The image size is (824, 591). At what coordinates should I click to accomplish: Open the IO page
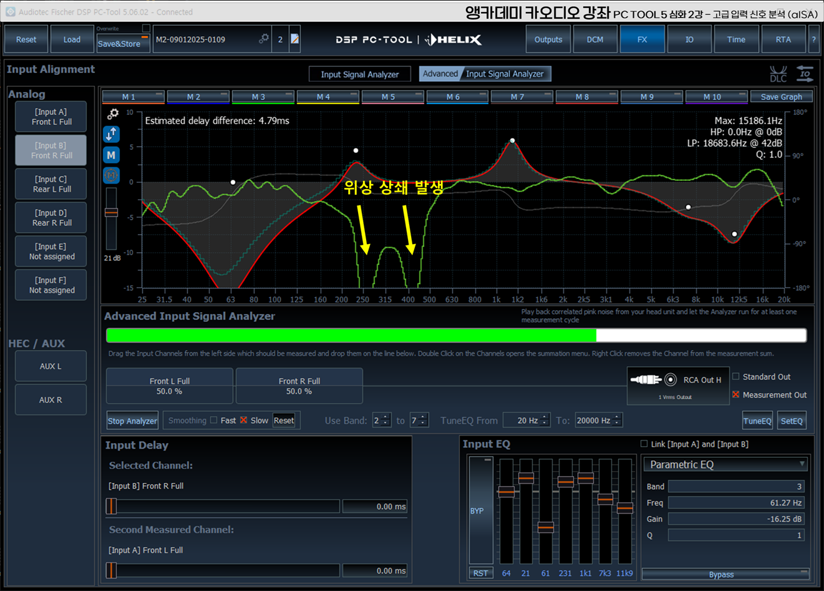click(x=689, y=39)
